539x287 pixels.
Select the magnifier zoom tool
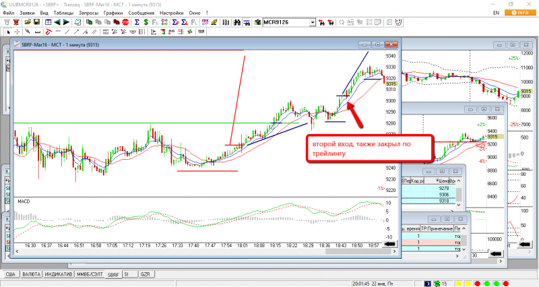(x=28, y=32)
